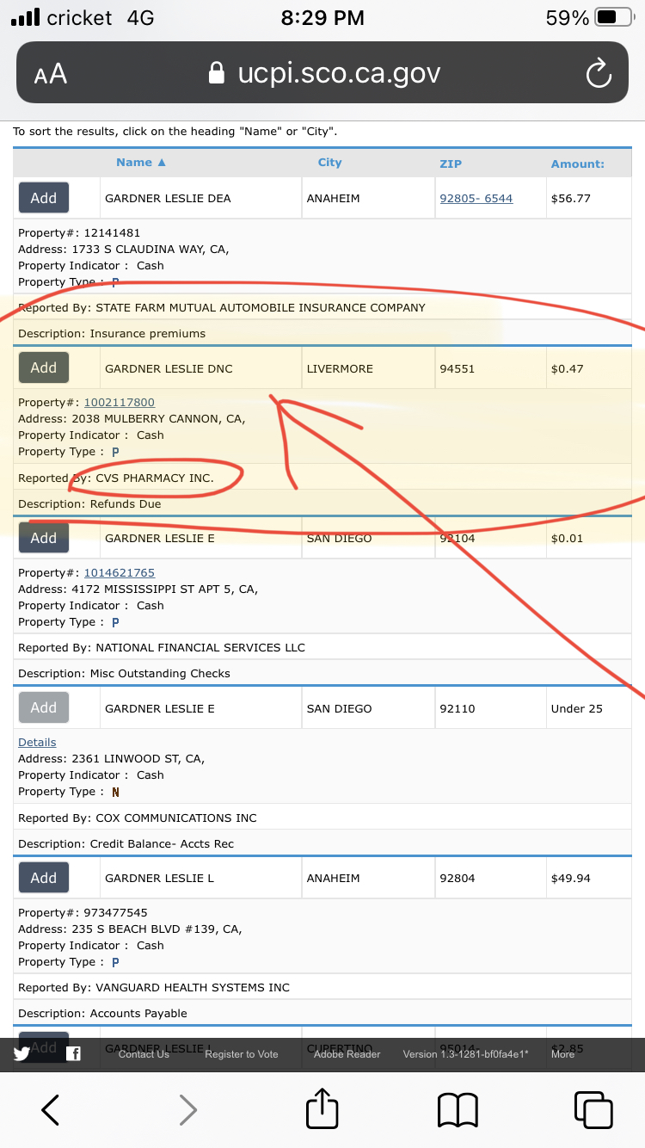Add GARDNER LESLIE E 92104 property
This screenshot has width=645, height=1148.
point(44,538)
